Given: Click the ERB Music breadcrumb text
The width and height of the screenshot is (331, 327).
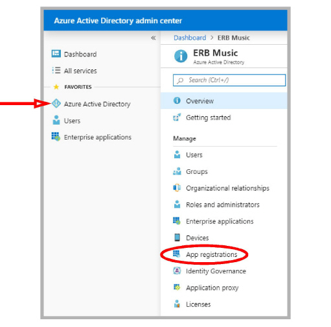Looking at the screenshot, I should [x=234, y=38].
